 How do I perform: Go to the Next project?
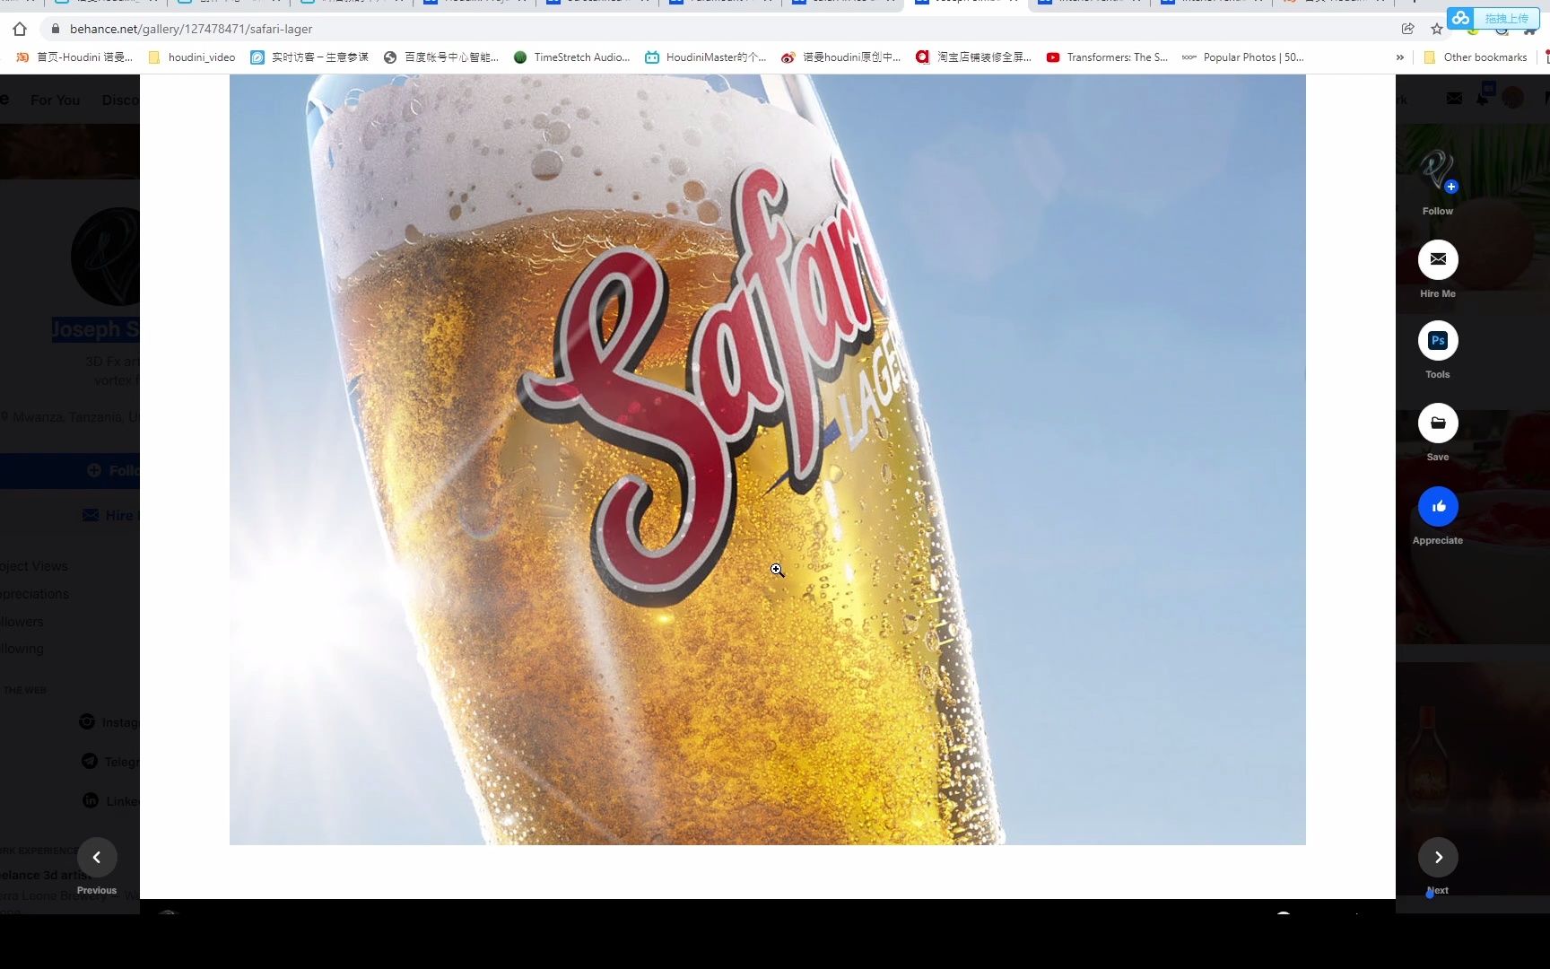(x=1438, y=857)
